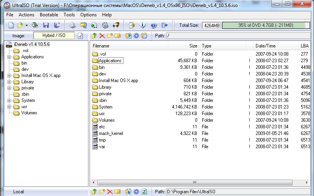The width and height of the screenshot is (314, 196).
Task: Open the File menu
Action: pos(10,15)
